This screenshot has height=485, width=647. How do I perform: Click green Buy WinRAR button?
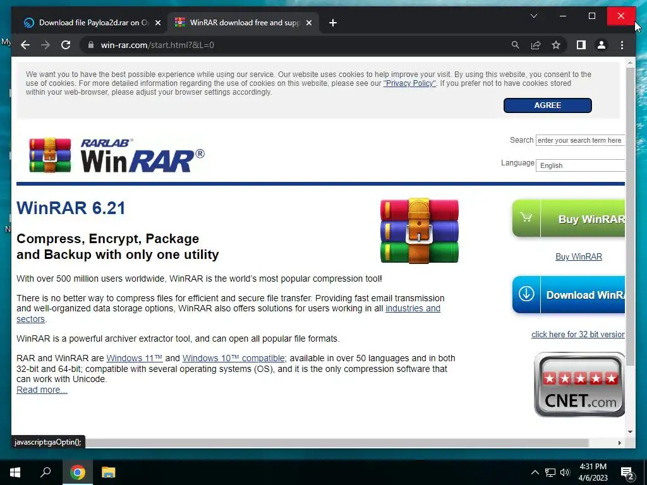pyautogui.click(x=569, y=219)
